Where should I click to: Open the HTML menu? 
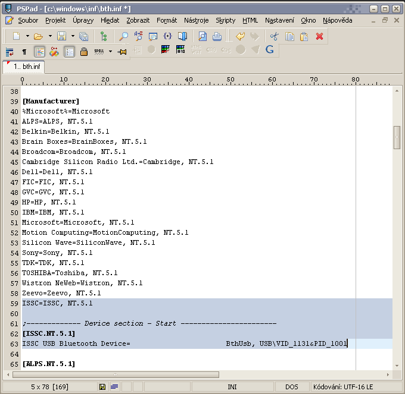[250, 20]
